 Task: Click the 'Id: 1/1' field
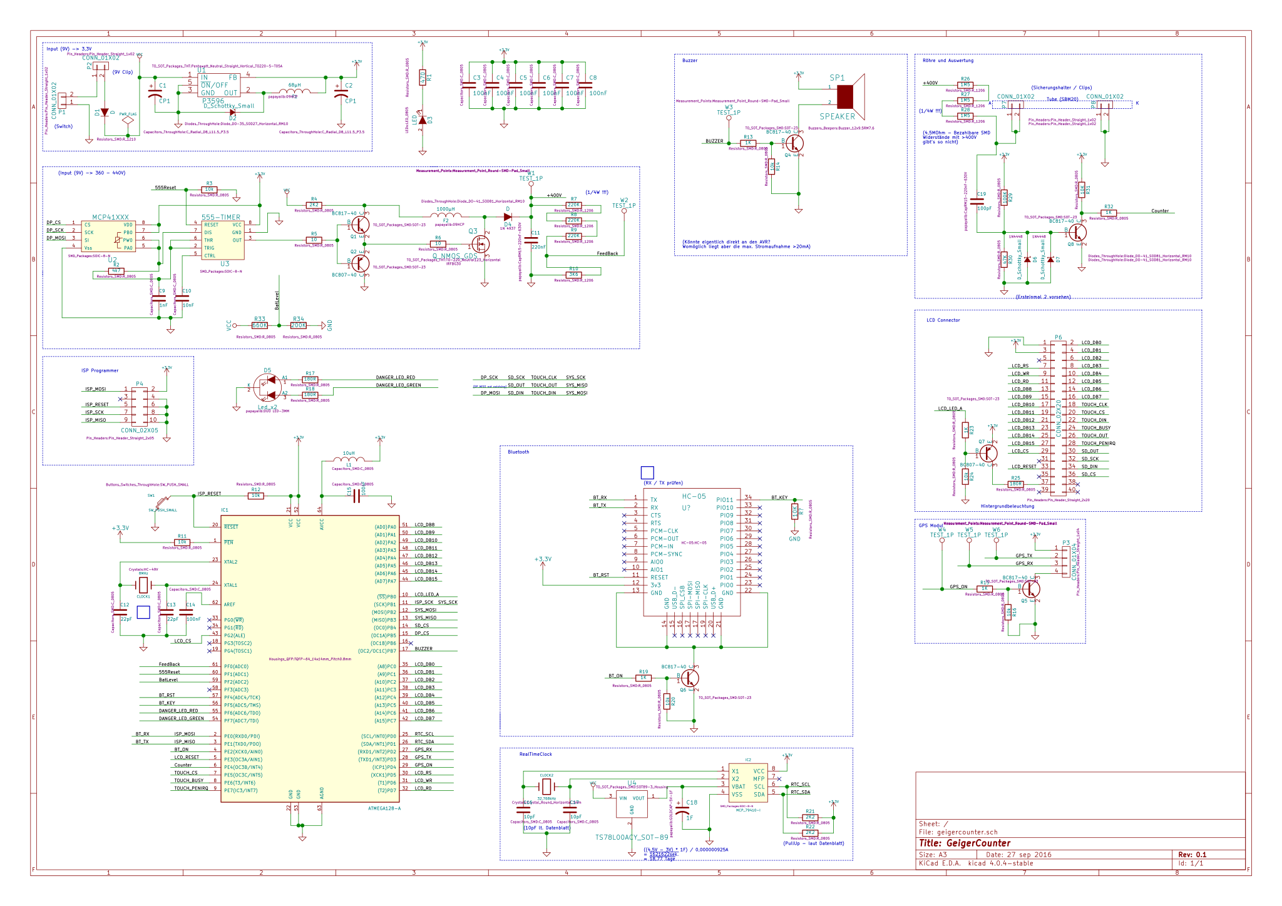(1190, 863)
